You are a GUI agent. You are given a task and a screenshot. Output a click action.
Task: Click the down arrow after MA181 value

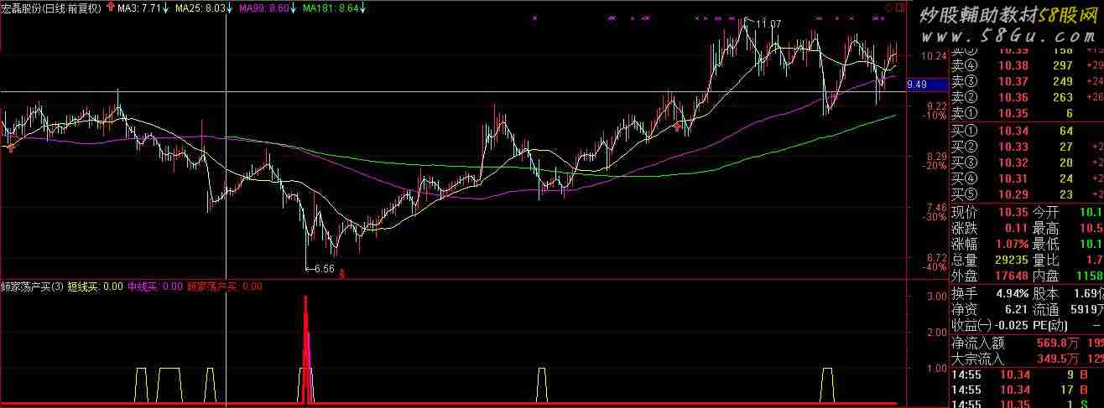coord(362,8)
